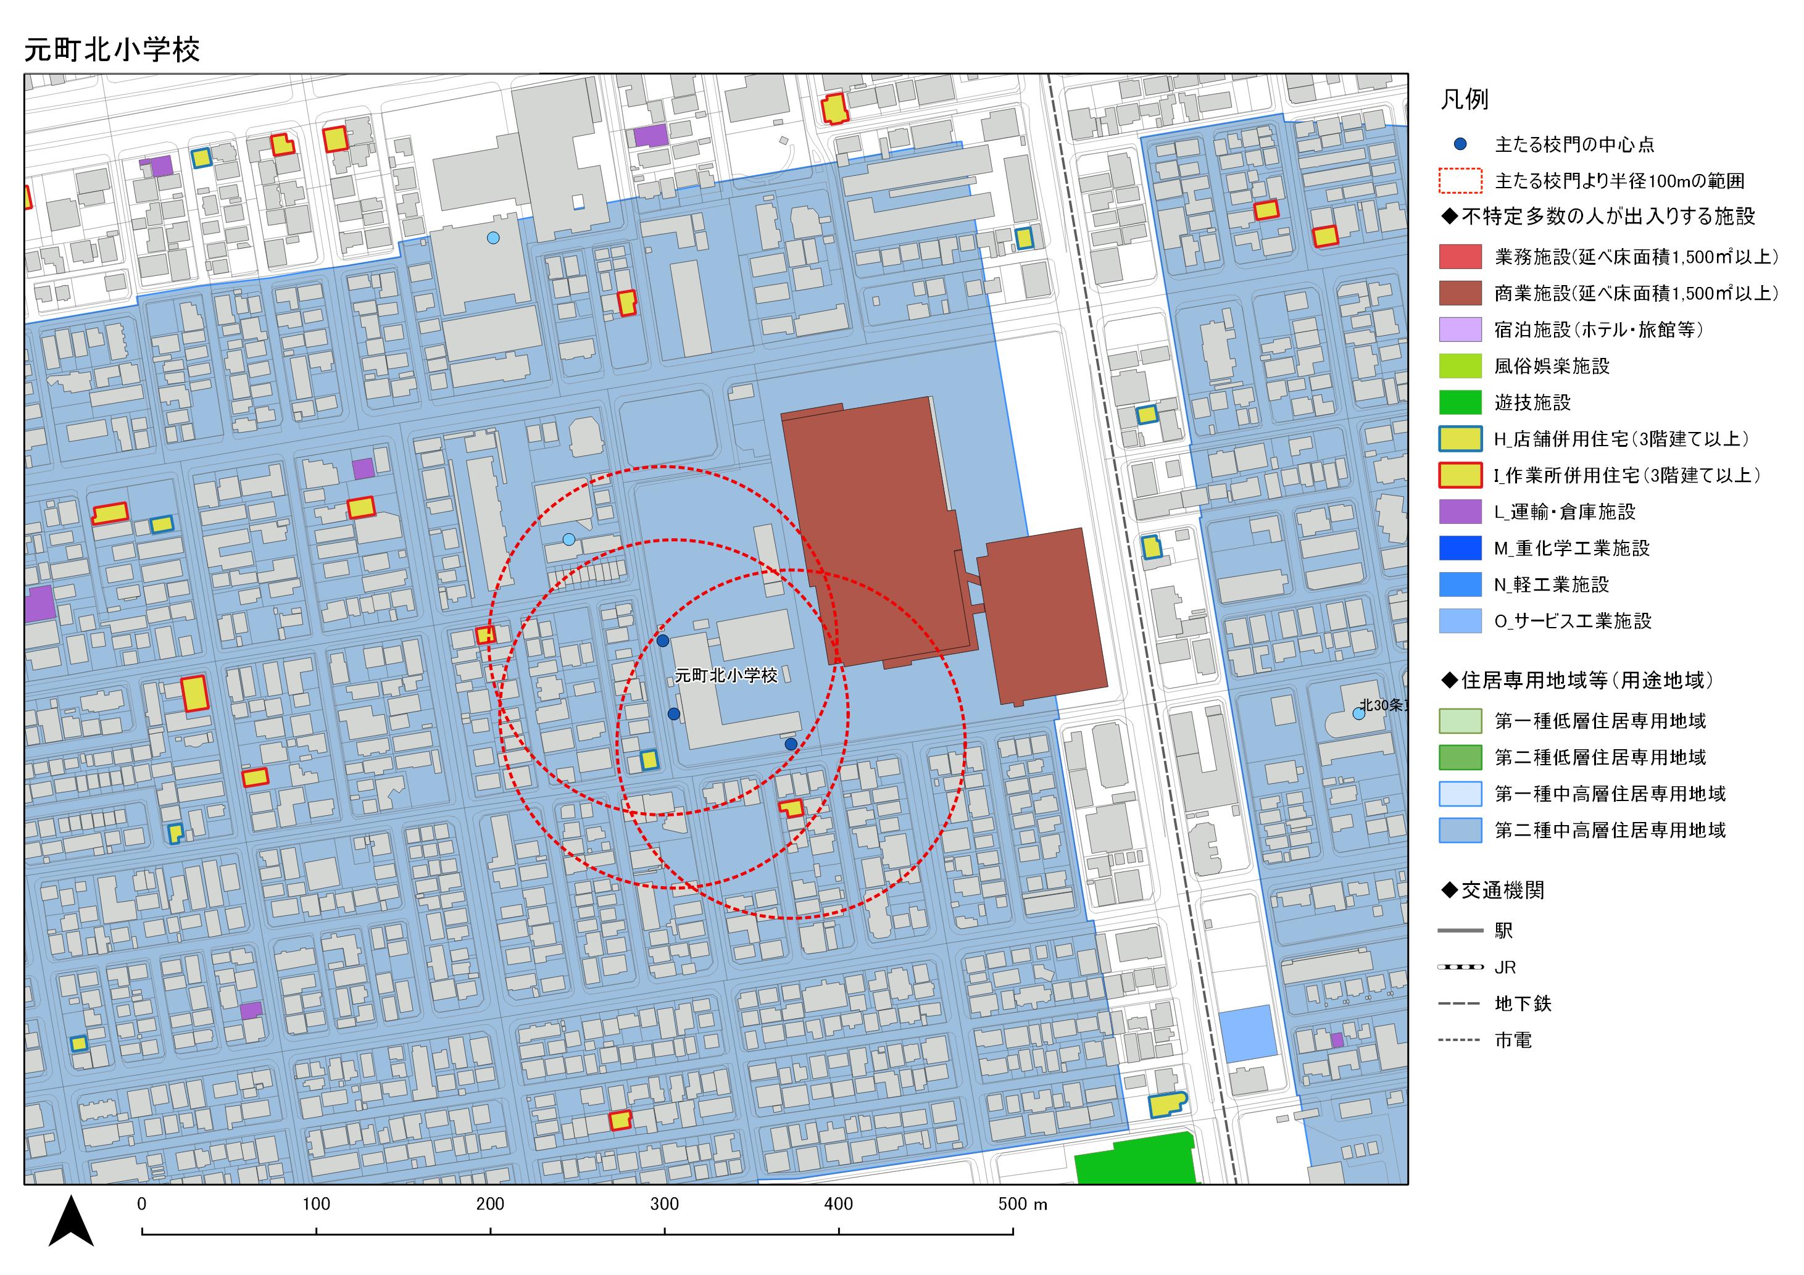The height and width of the screenshot is (1275, 1804).
Task: Click the 風俗娯楽施設 label
Action: point(1552,366)
